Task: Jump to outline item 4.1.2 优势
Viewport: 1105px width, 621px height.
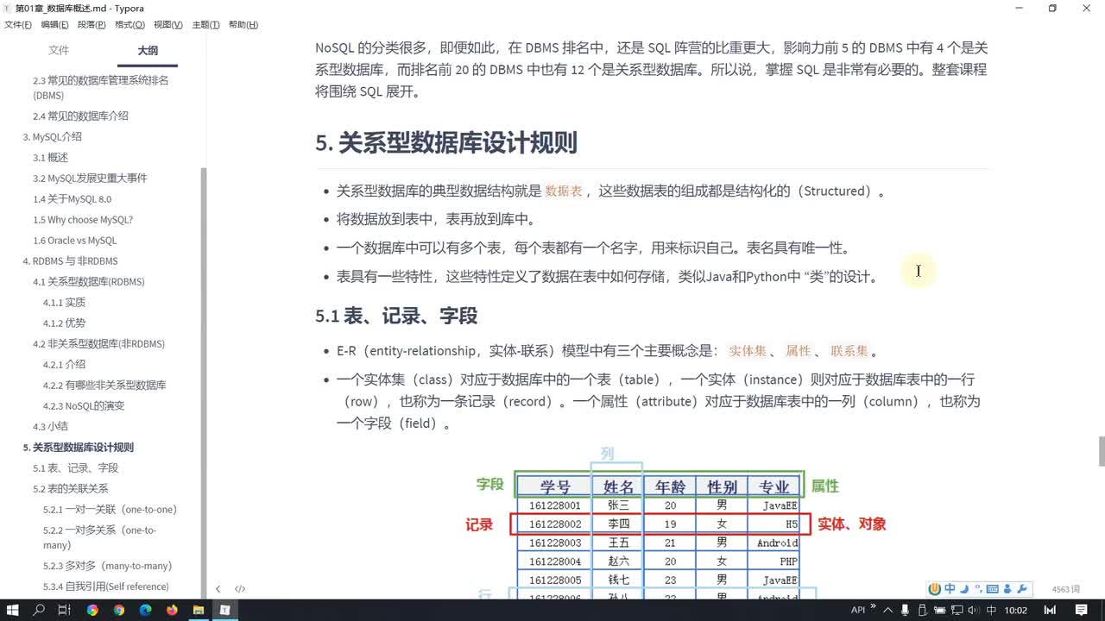Action: [x=65, y=323]
